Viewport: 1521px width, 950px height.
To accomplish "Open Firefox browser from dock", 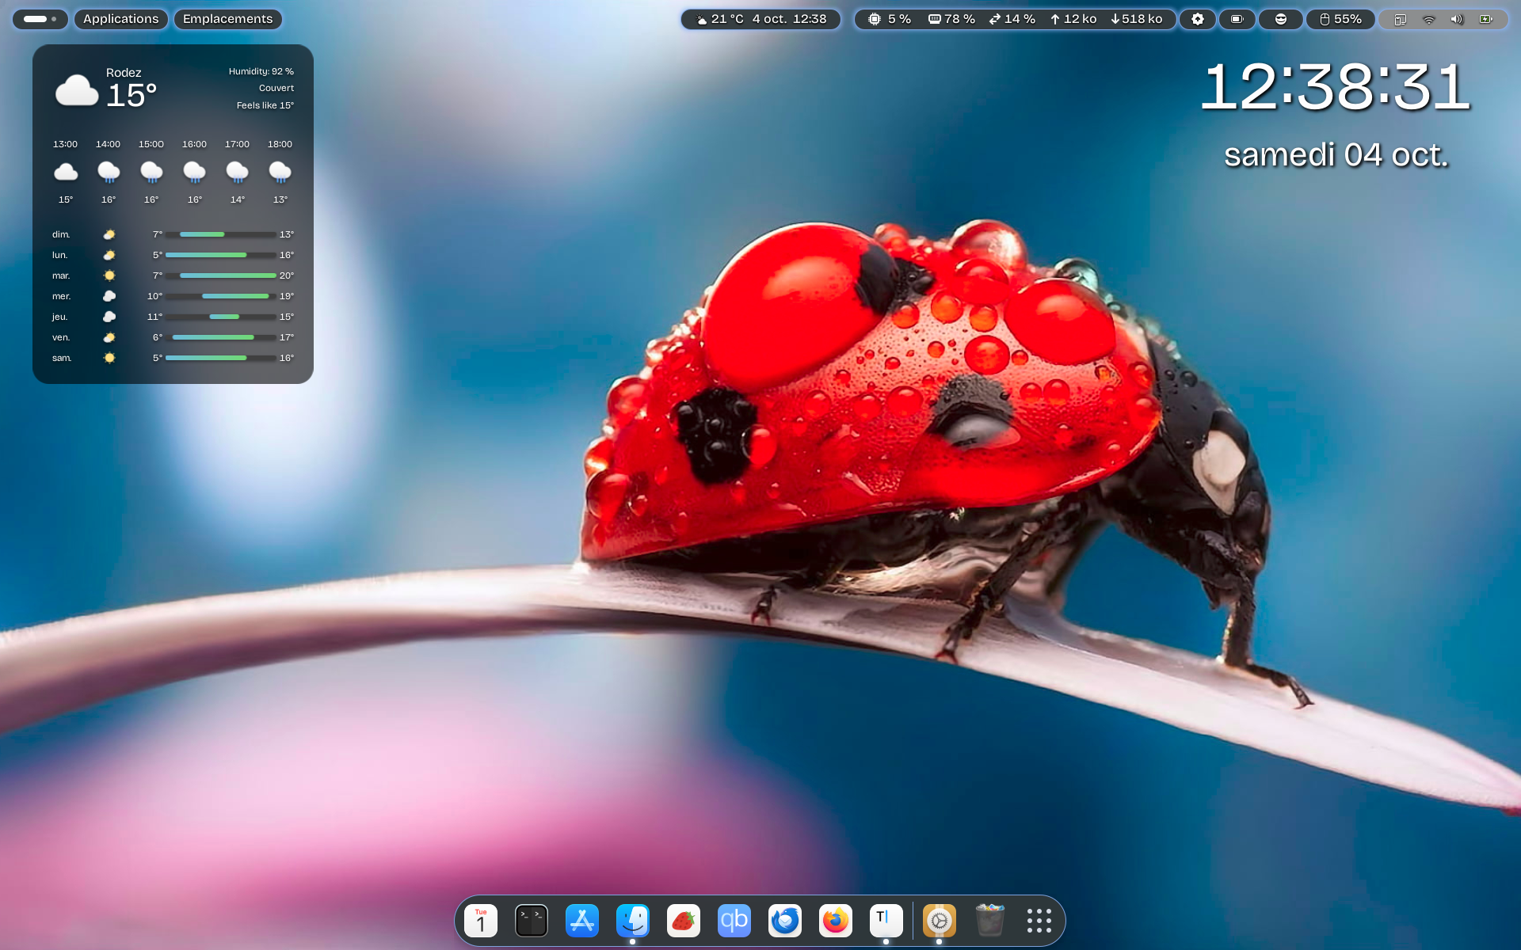I will point(836,921).
